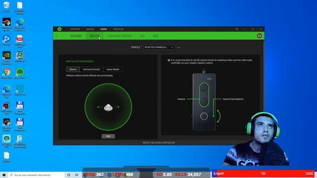Switch to the SOUND tab

76,36
